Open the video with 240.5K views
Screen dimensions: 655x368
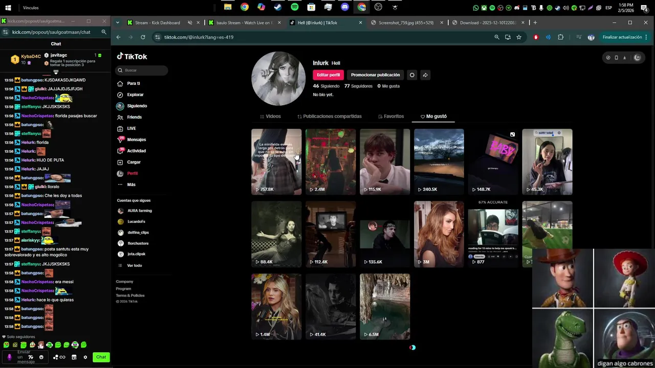439,162
